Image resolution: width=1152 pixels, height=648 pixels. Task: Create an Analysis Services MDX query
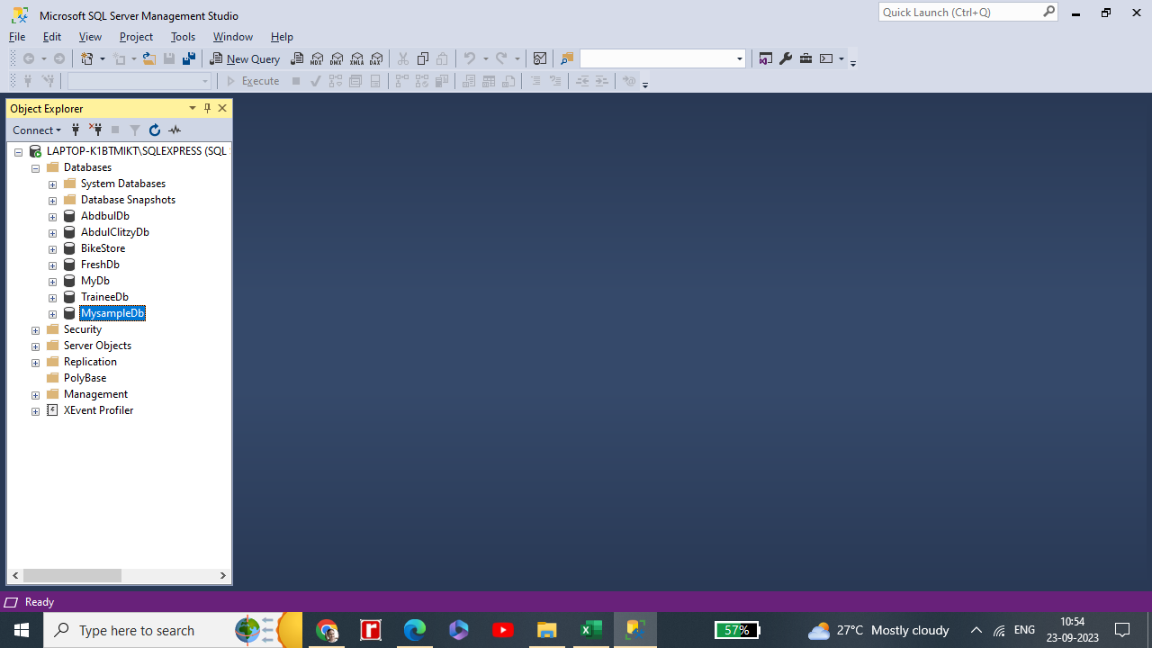(317, 58)
